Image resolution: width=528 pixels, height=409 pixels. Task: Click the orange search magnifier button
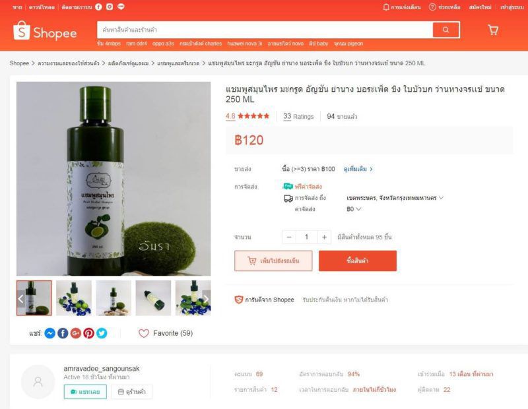coord(446,30)
